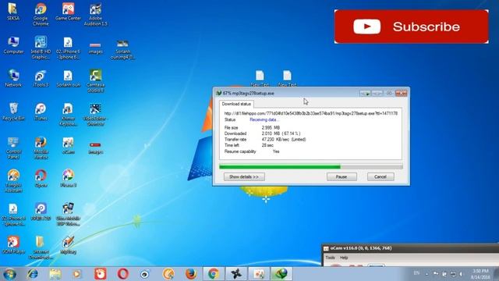Select the Recycle Bin icon

(13, 112)
